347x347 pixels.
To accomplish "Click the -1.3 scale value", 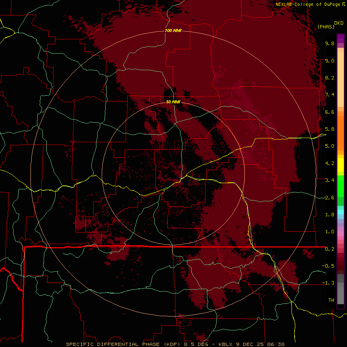I will pyautogui.click(x=328, y=283).
